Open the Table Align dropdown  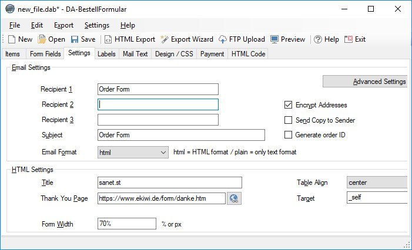[x=377, y=183]
